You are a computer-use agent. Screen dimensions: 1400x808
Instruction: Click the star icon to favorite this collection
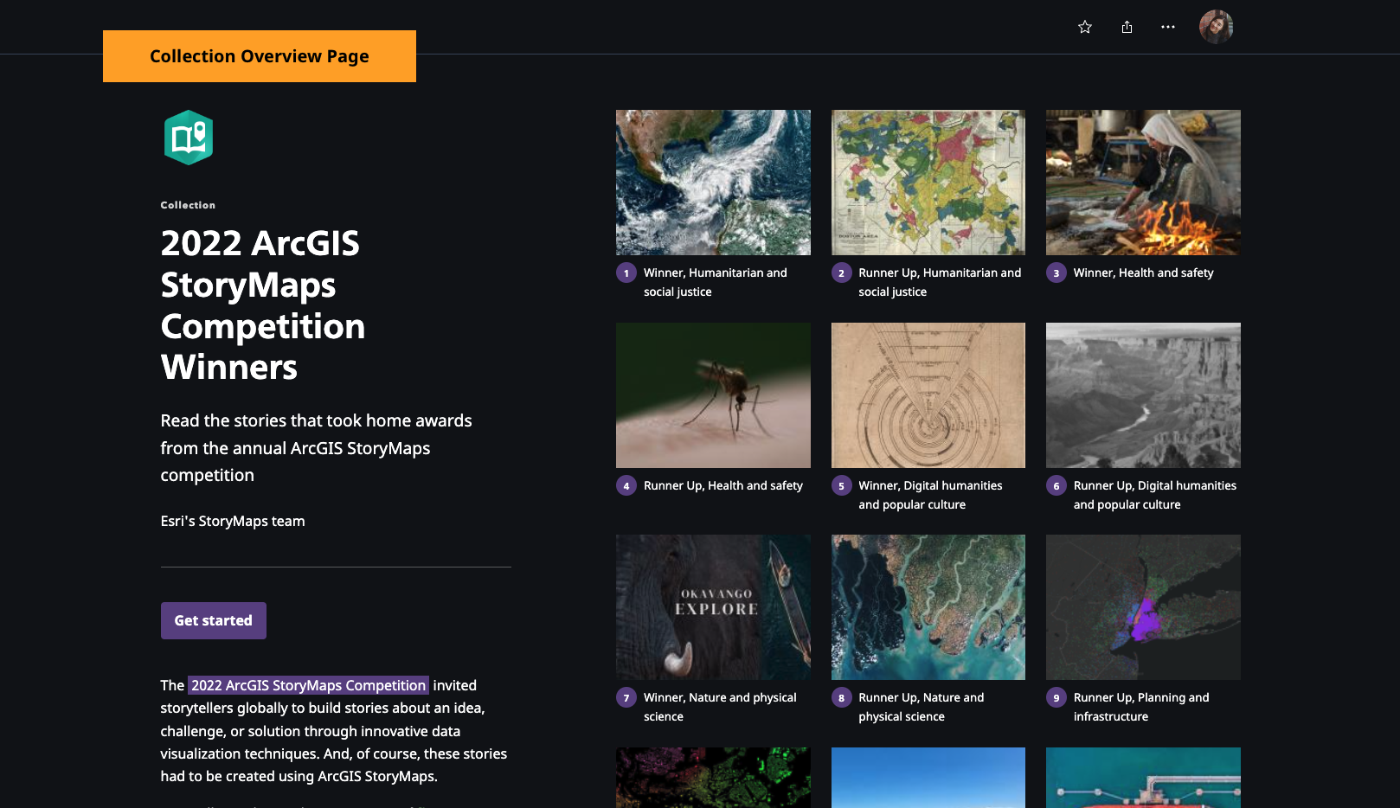coord(1084,27)
